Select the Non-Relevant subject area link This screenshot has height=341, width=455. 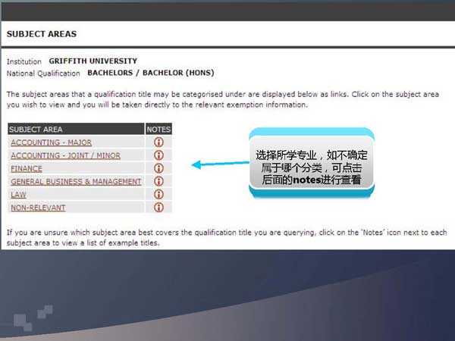pyautogui.click(x=38, y=207)
